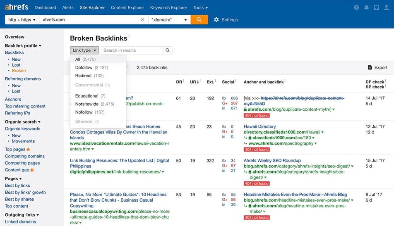Open Top referring content link

pyautogui.click(x=25, y=106)
